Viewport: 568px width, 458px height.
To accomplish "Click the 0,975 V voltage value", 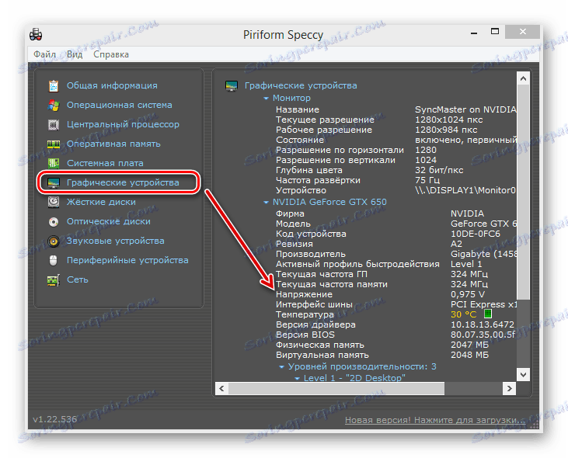I will [x=468, y=294].
